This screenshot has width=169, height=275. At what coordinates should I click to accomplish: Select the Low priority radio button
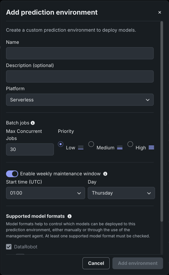coord(61,144)
